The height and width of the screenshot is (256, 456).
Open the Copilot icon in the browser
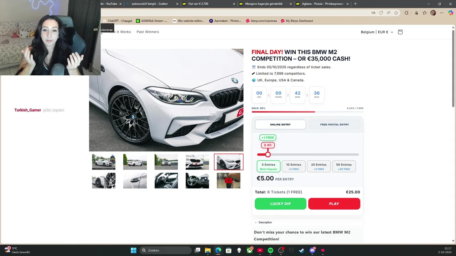coord(451,13)
